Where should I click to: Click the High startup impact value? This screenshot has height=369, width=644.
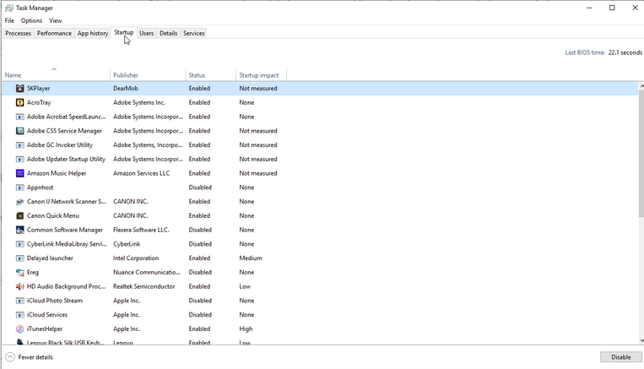click(x=246, y=329)
